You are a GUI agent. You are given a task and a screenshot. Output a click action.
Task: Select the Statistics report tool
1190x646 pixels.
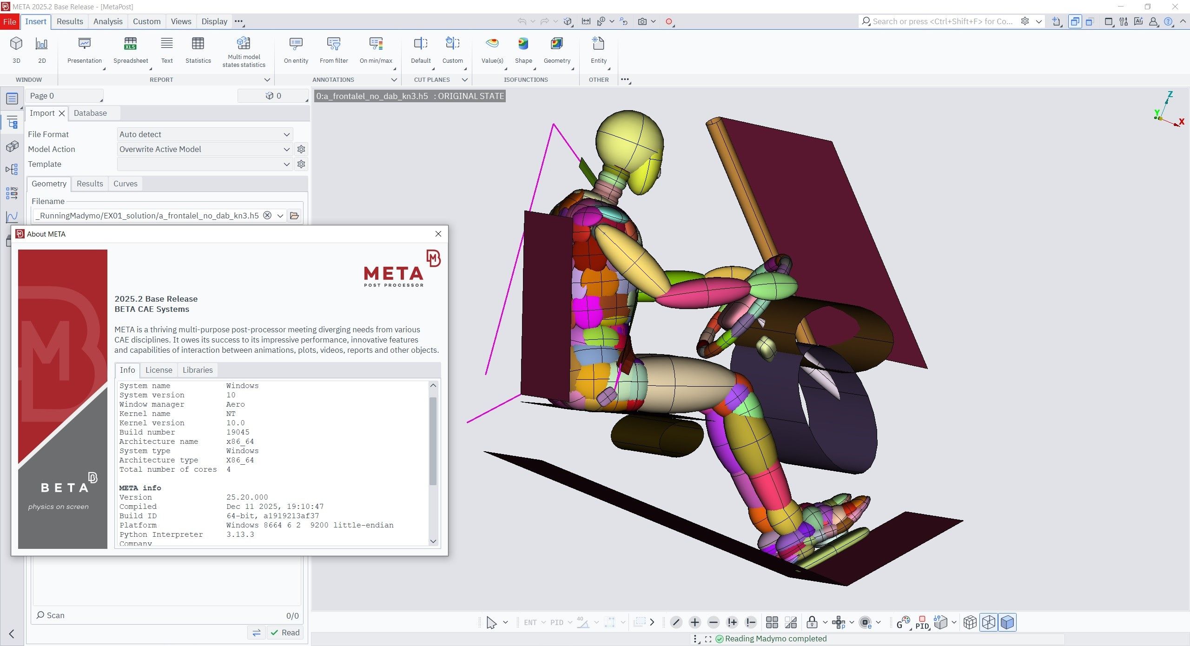198,49
